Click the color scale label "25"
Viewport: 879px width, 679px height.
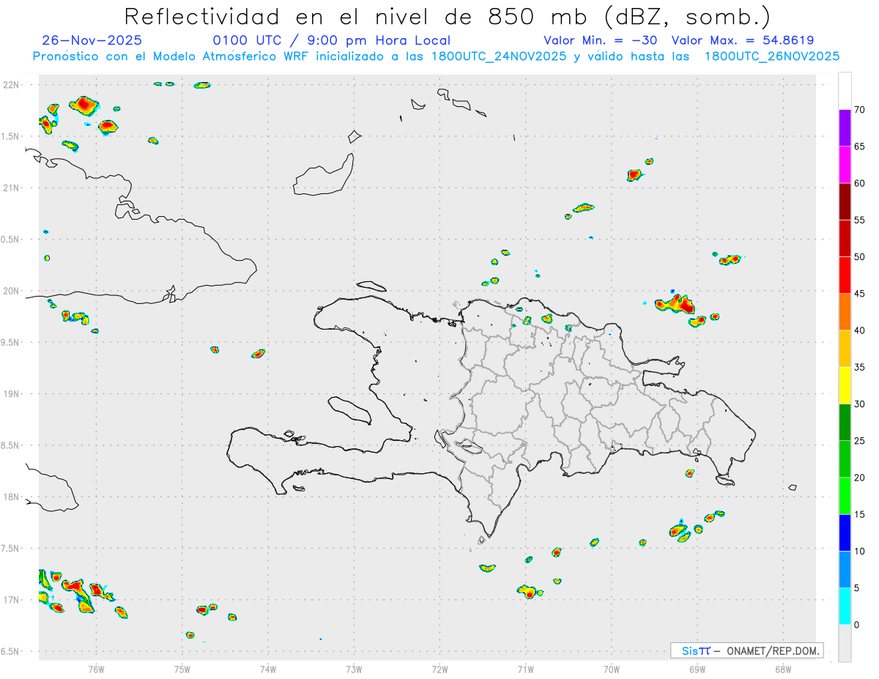(859, 441)
